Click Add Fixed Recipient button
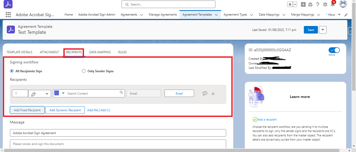 [x=27, y=110]
